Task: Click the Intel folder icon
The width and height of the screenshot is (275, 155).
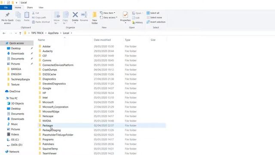Action: point(40,97)
